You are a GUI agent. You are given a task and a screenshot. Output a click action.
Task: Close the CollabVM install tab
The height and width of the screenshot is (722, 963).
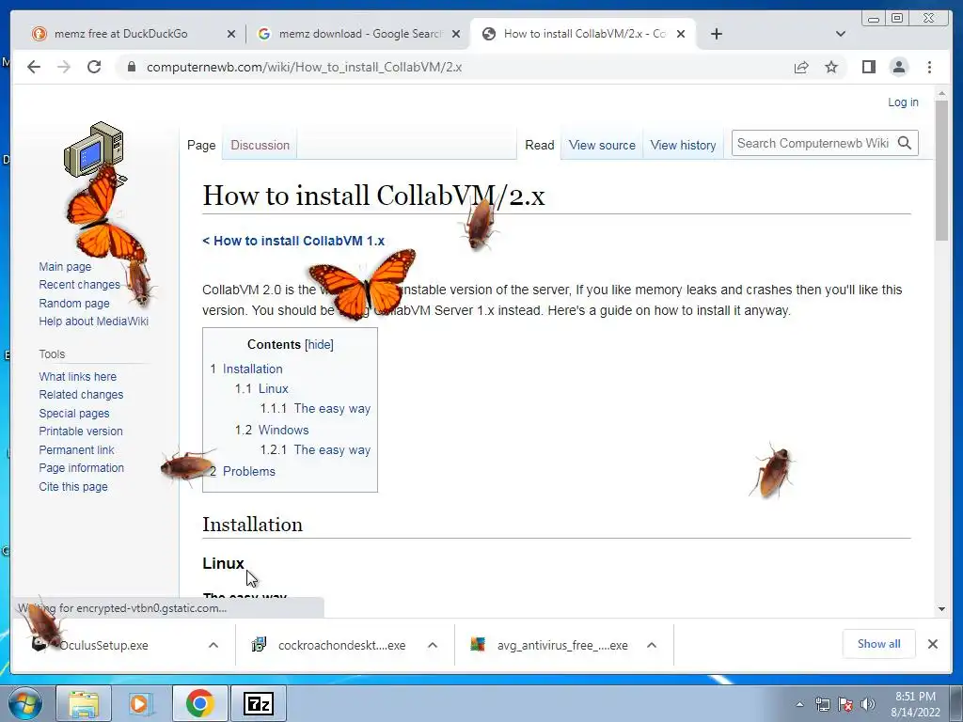click(681, 34)
